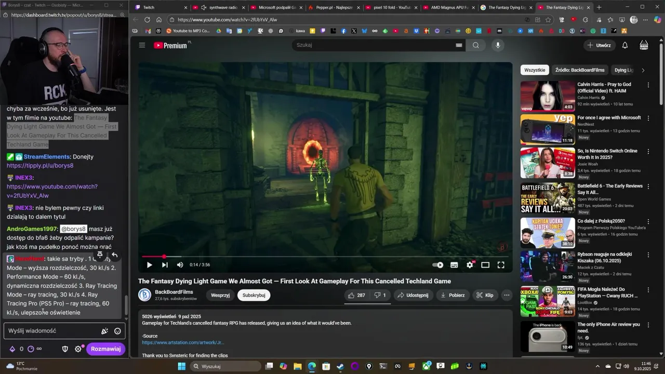Open Steam from the taskbar
This screenshot has width=665, height=374.
click(x=340, y=366)
